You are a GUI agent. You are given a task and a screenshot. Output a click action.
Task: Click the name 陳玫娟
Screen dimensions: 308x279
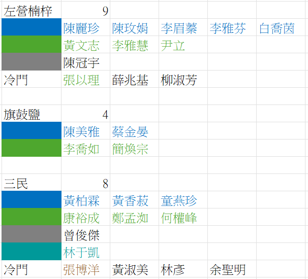130,28
